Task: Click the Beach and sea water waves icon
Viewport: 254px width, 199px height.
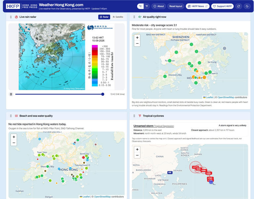Action: click(x=16, y=116)
